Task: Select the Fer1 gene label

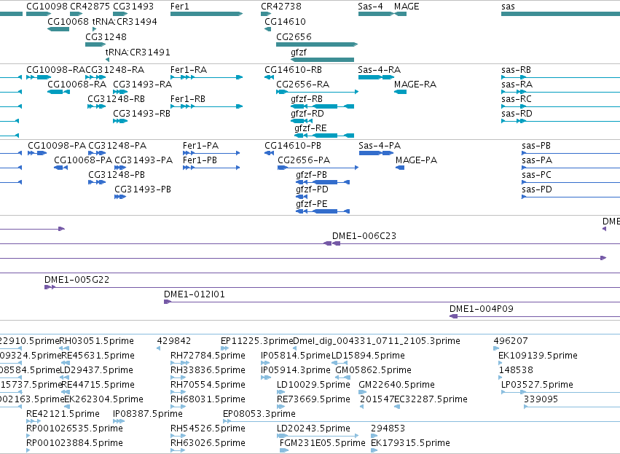Action: click(x=179, y=7)
